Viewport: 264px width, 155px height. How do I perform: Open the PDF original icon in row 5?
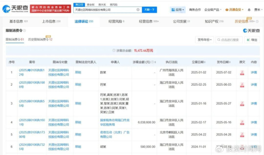242,134
